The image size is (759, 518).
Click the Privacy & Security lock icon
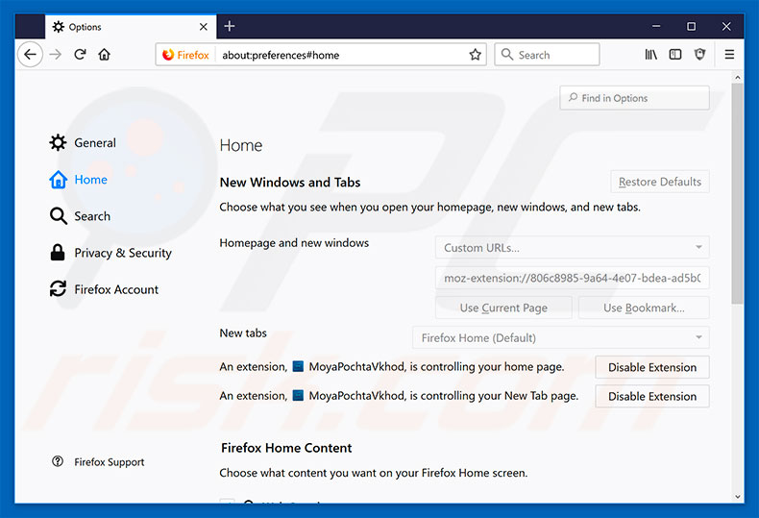click(x=58, y=252)
